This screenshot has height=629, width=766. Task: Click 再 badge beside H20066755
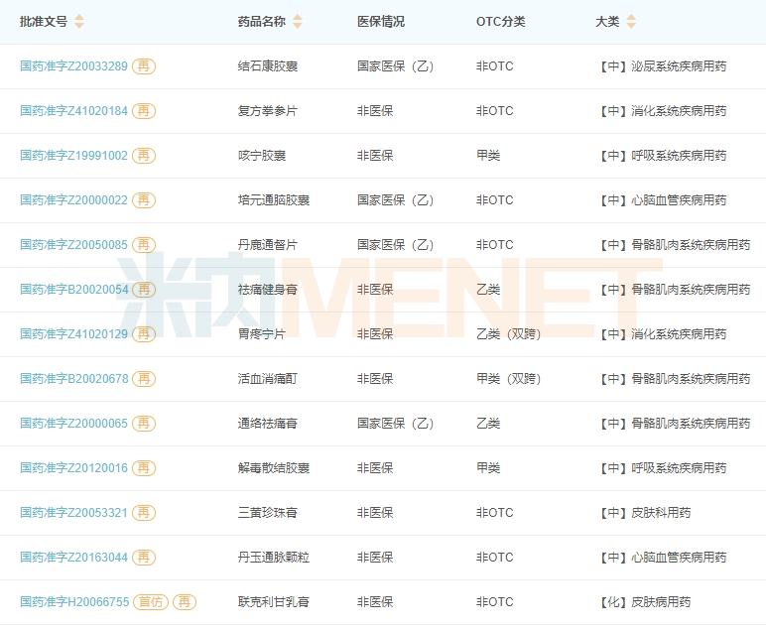pyautogui.click(x=185, y=601)
